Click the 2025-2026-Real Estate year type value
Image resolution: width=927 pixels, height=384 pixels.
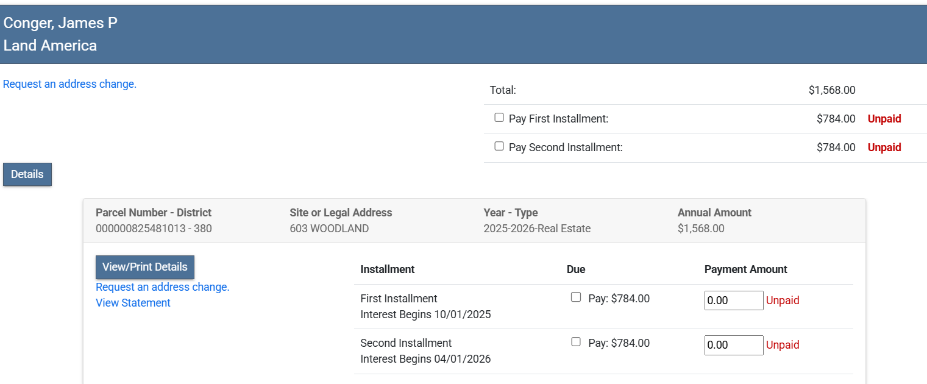tap(537, 229)
